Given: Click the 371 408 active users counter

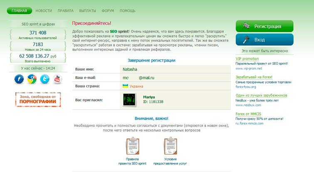Looking at the screenshot, I should [38, 32].
